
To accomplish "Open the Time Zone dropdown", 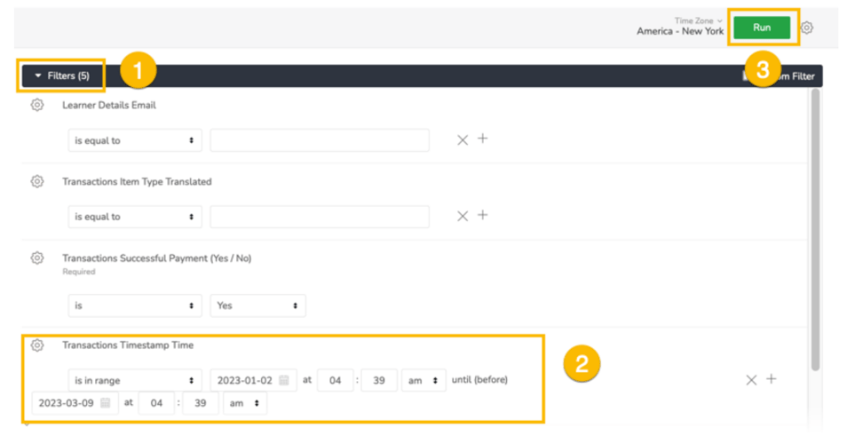I will tap(680, 27).
